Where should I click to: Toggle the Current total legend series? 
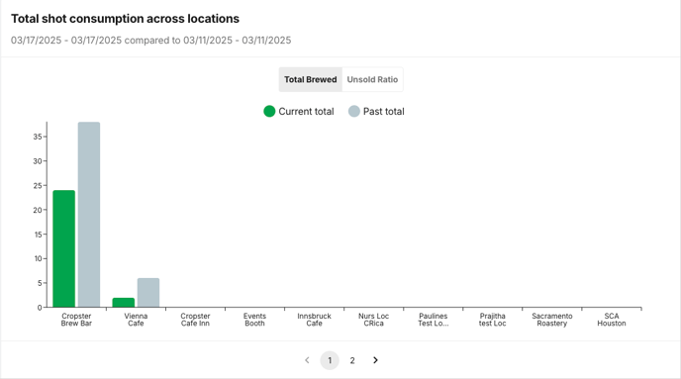click(x=299, y=112)
